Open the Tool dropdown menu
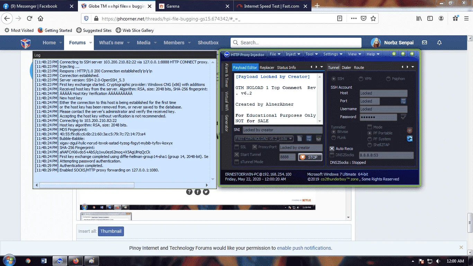Image resolution: width=473 pixels, height=266 pixels. click(312, 54)
